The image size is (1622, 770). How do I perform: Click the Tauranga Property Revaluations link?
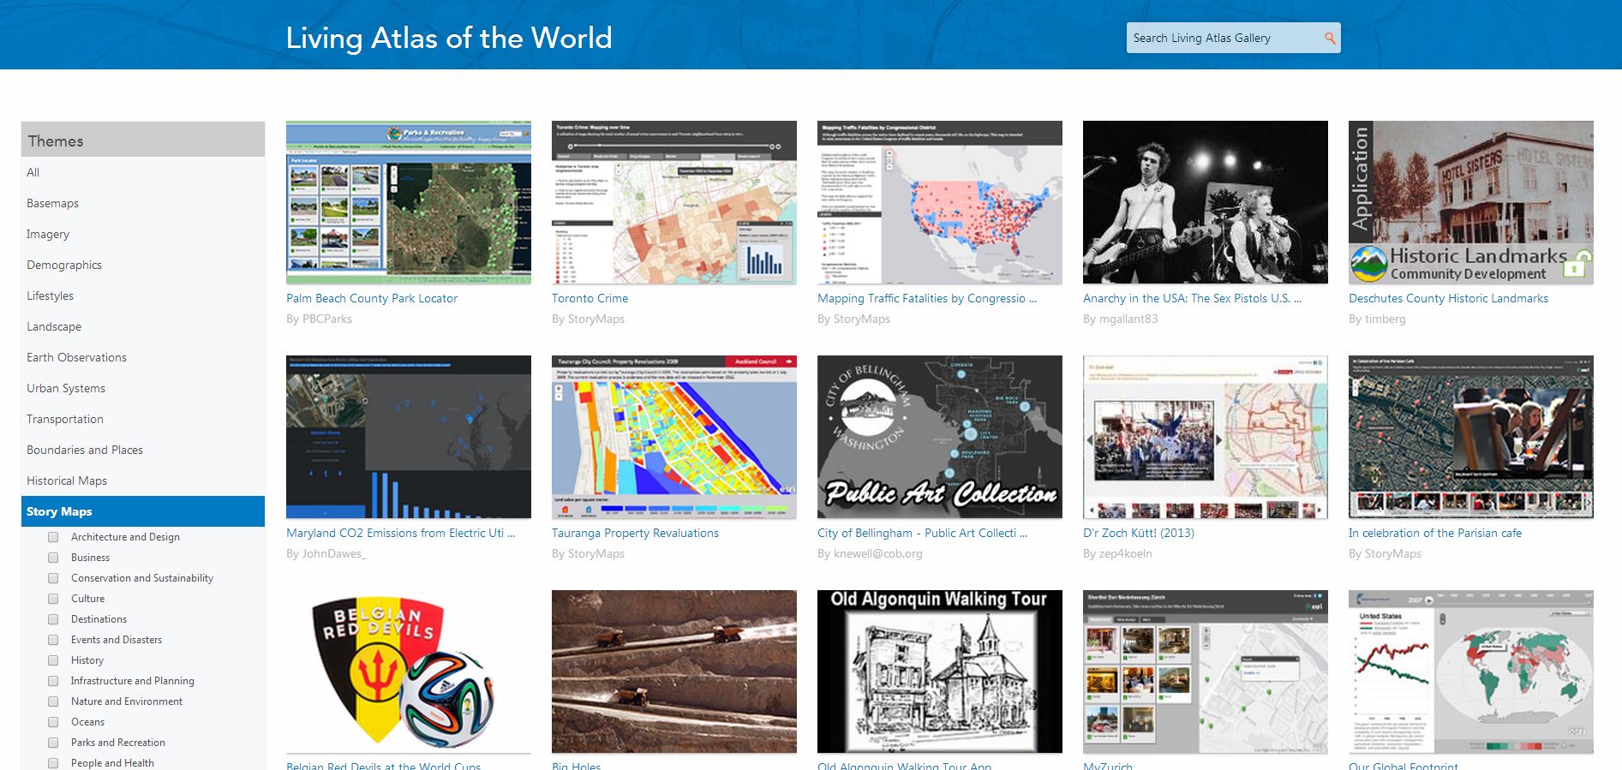pyautogui.click(x=635, y=533)
